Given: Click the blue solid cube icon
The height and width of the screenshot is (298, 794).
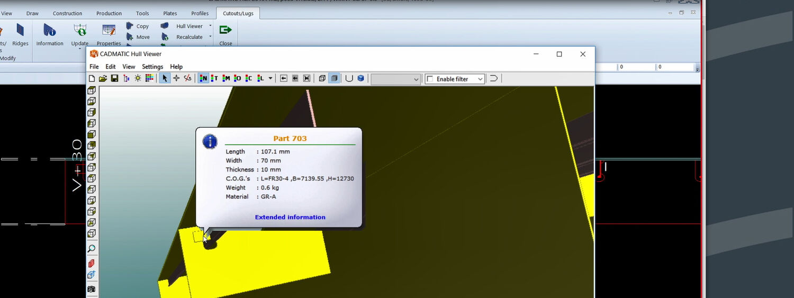Looking at the screenshot, I should [361, 78].
